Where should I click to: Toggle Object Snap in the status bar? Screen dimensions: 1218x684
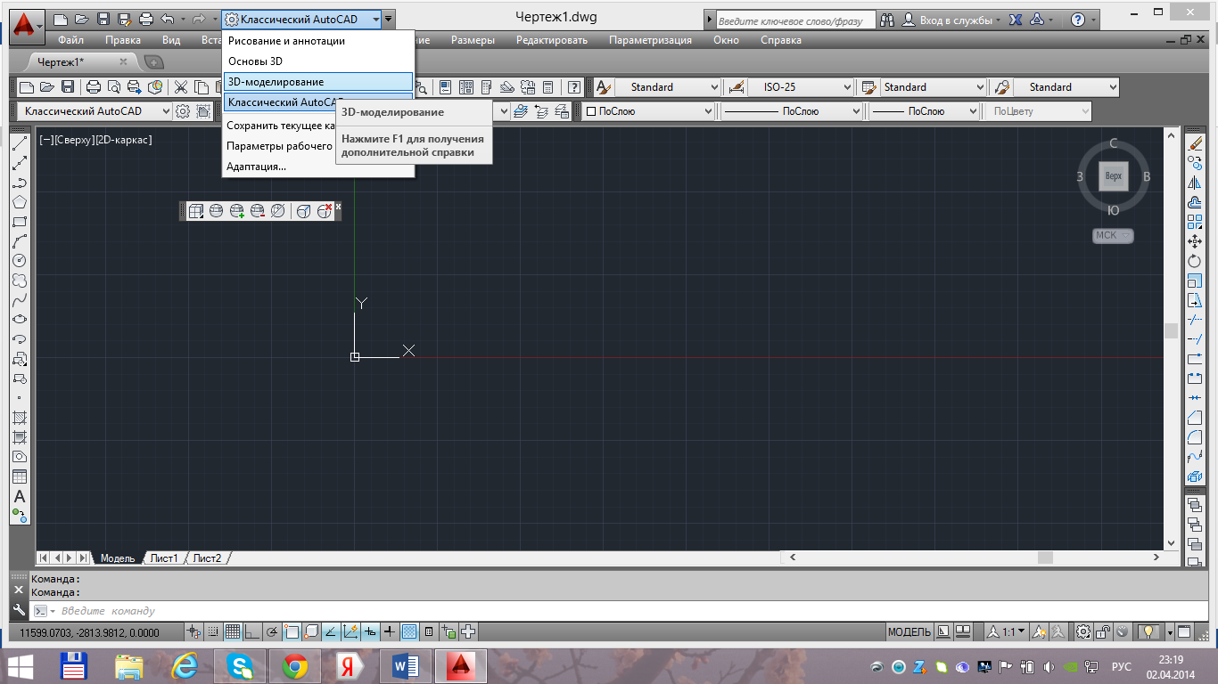tap(292, 631)
